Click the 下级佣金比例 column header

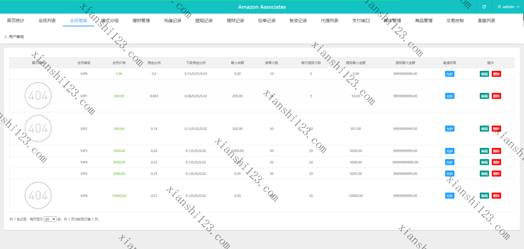click(196, 63)
